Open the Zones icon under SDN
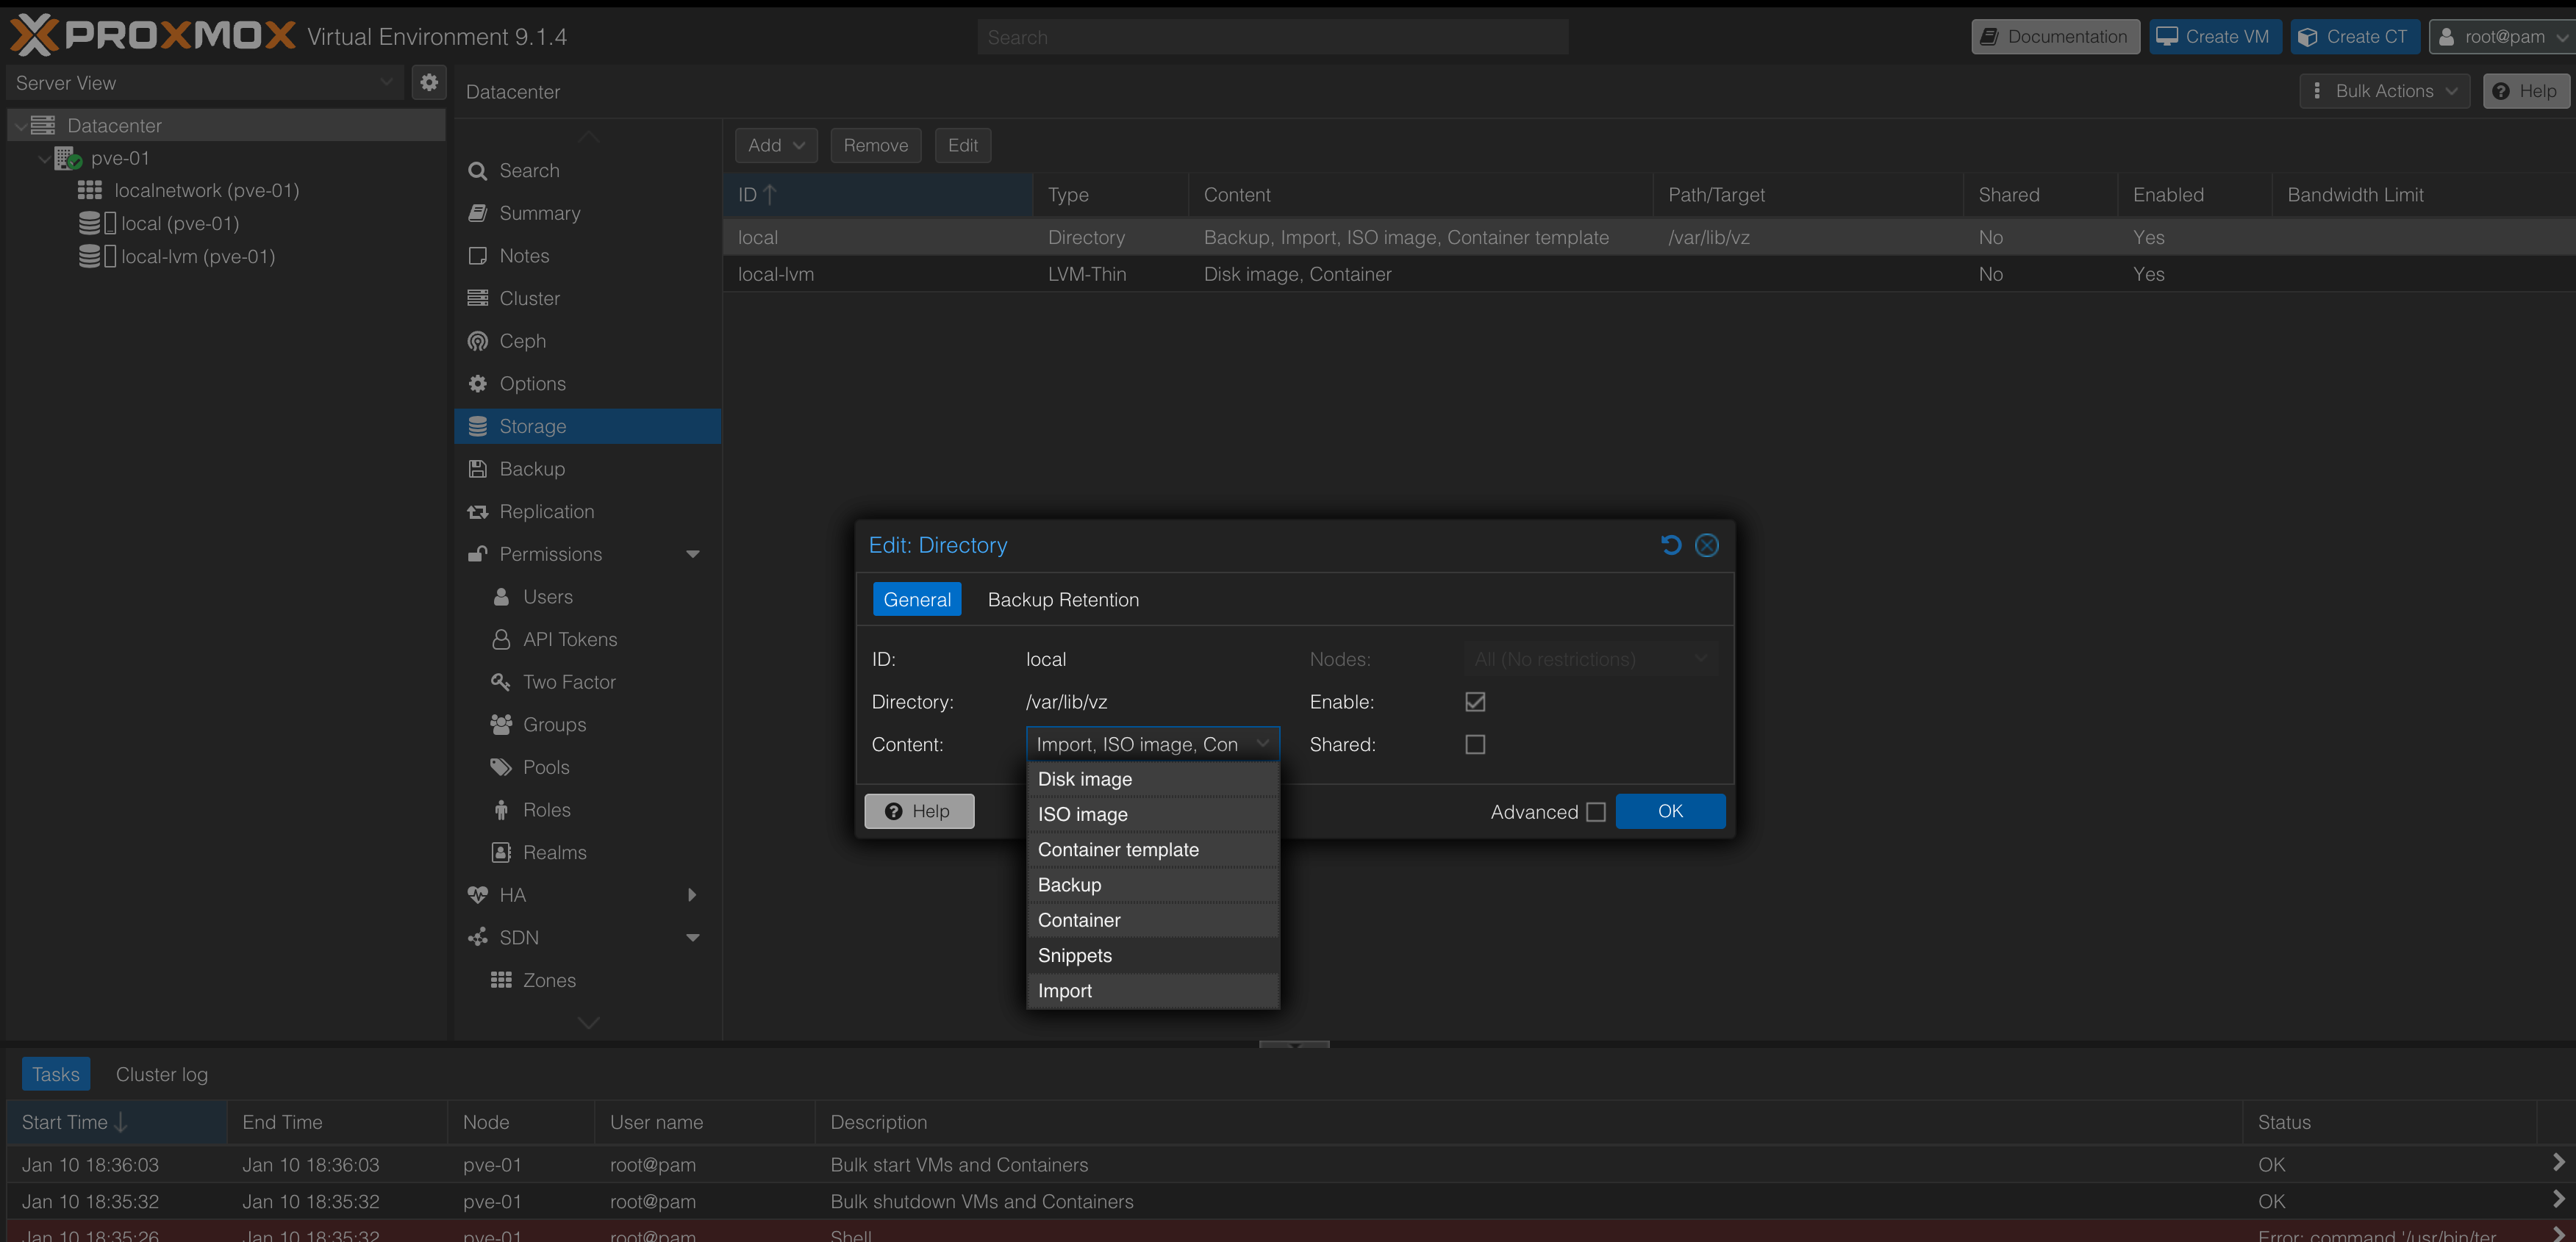Image resolution: width=2576 pixels, height=1242 pixels. click(x=501, y=979)
